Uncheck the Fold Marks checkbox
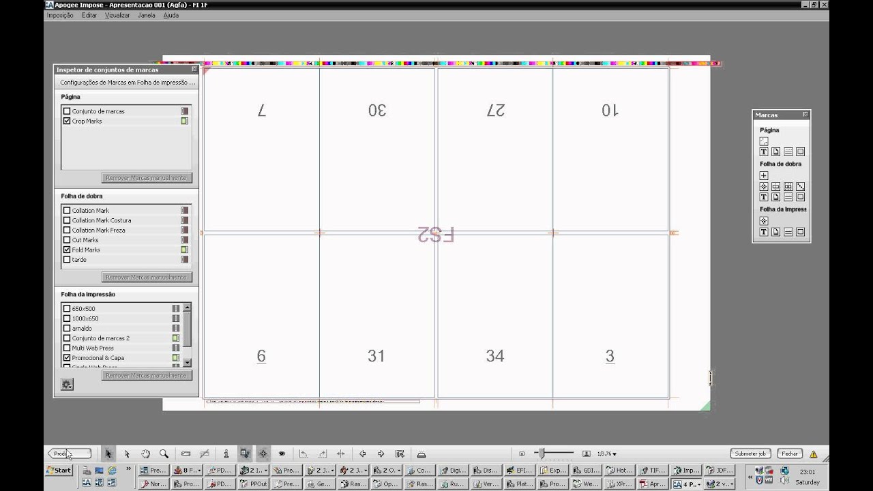The height and width of the screenshot is (491, 873). (x=67, y=250)
